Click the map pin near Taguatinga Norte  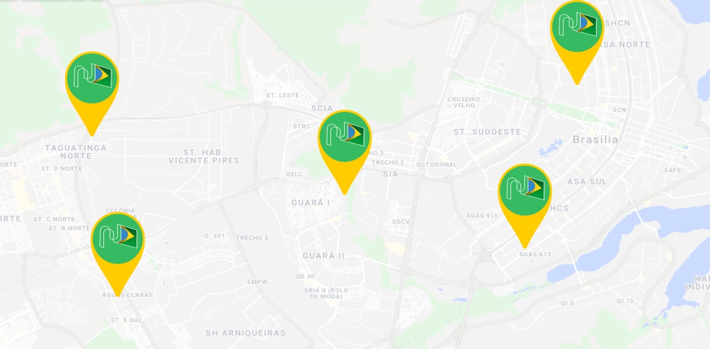tap(92, 93)
